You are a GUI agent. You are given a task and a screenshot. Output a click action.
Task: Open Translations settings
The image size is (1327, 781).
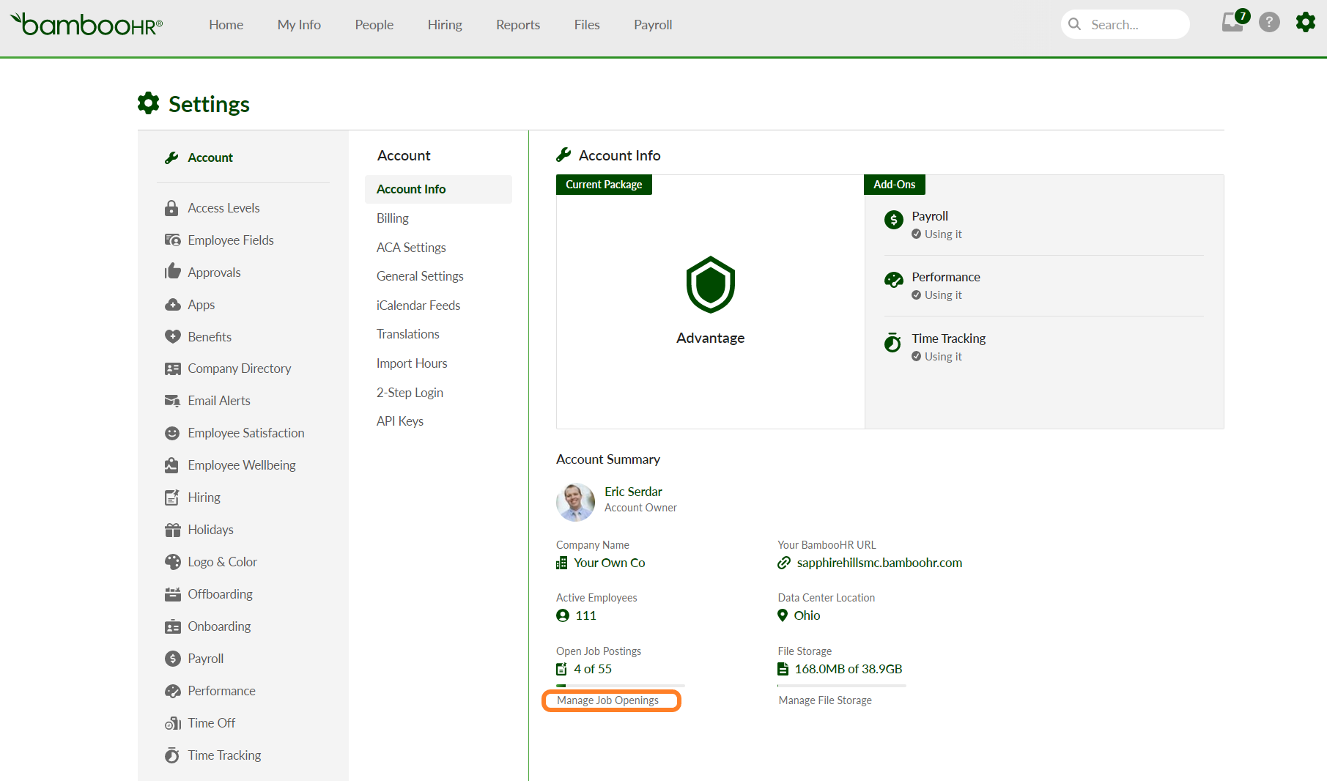pos(408,334)
